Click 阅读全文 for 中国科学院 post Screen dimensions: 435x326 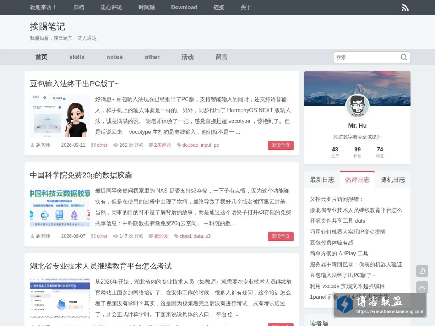[x=281, y=236]
